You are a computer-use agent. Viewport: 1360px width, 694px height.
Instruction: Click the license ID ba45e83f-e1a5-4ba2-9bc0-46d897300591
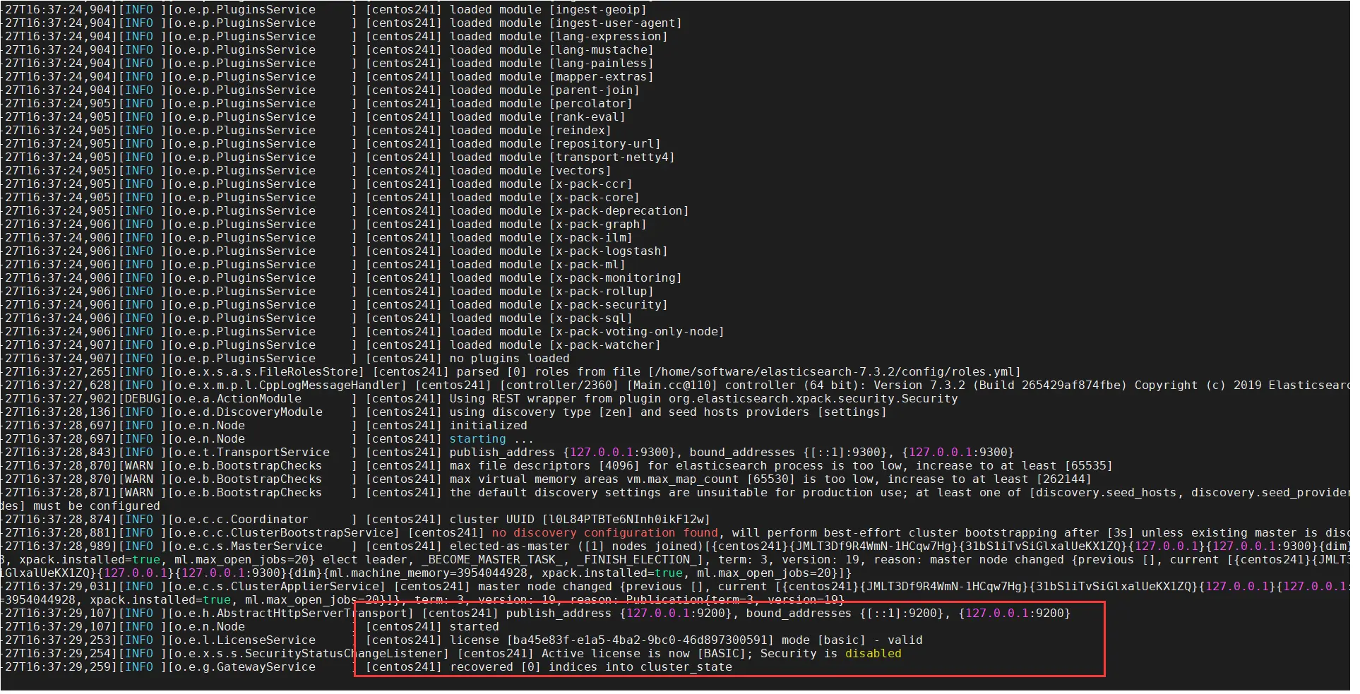pos(640,640)
